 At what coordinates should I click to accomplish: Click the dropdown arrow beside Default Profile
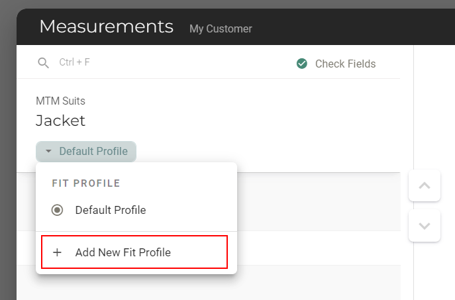point(48,151)
